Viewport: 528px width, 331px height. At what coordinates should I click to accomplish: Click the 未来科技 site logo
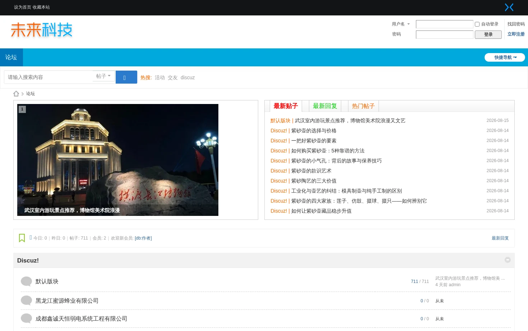pos(42,30)
